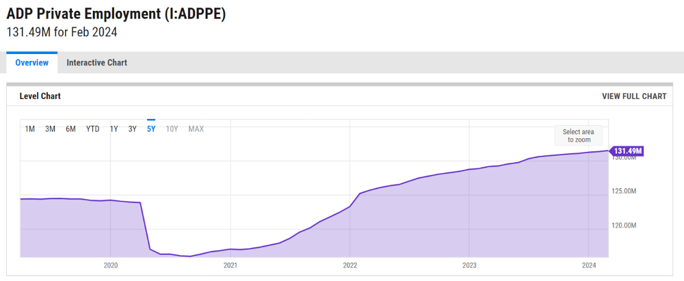The image size is (684, 281).
Task: Select the MAX time range
Action: point(196,129)
